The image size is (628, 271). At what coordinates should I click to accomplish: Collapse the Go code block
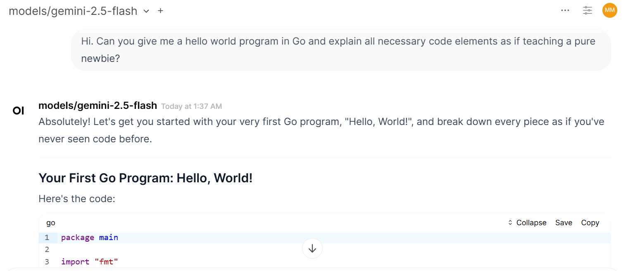click(x=527, y=223)
